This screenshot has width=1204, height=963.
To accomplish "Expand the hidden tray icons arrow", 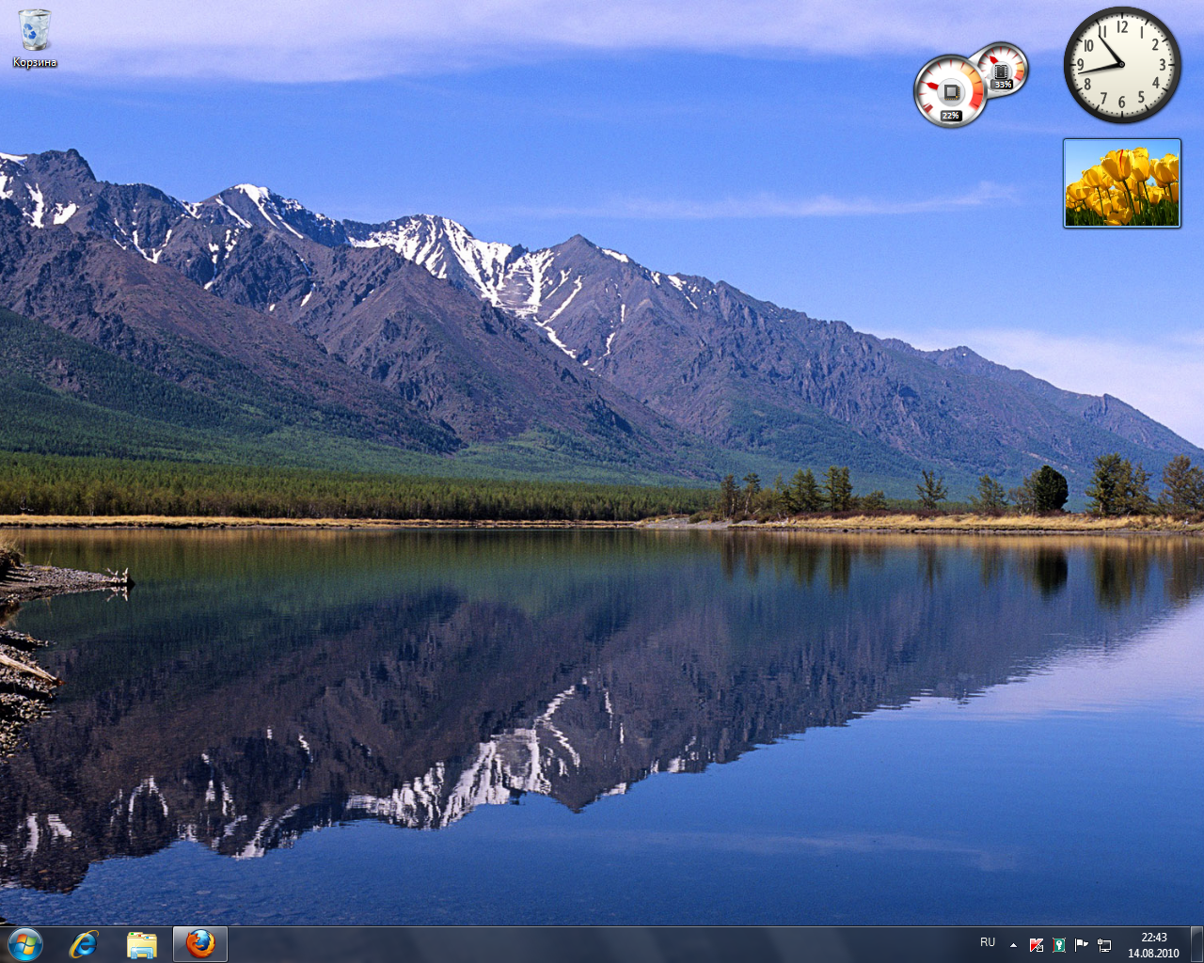I will click(x=1013, y=944).
